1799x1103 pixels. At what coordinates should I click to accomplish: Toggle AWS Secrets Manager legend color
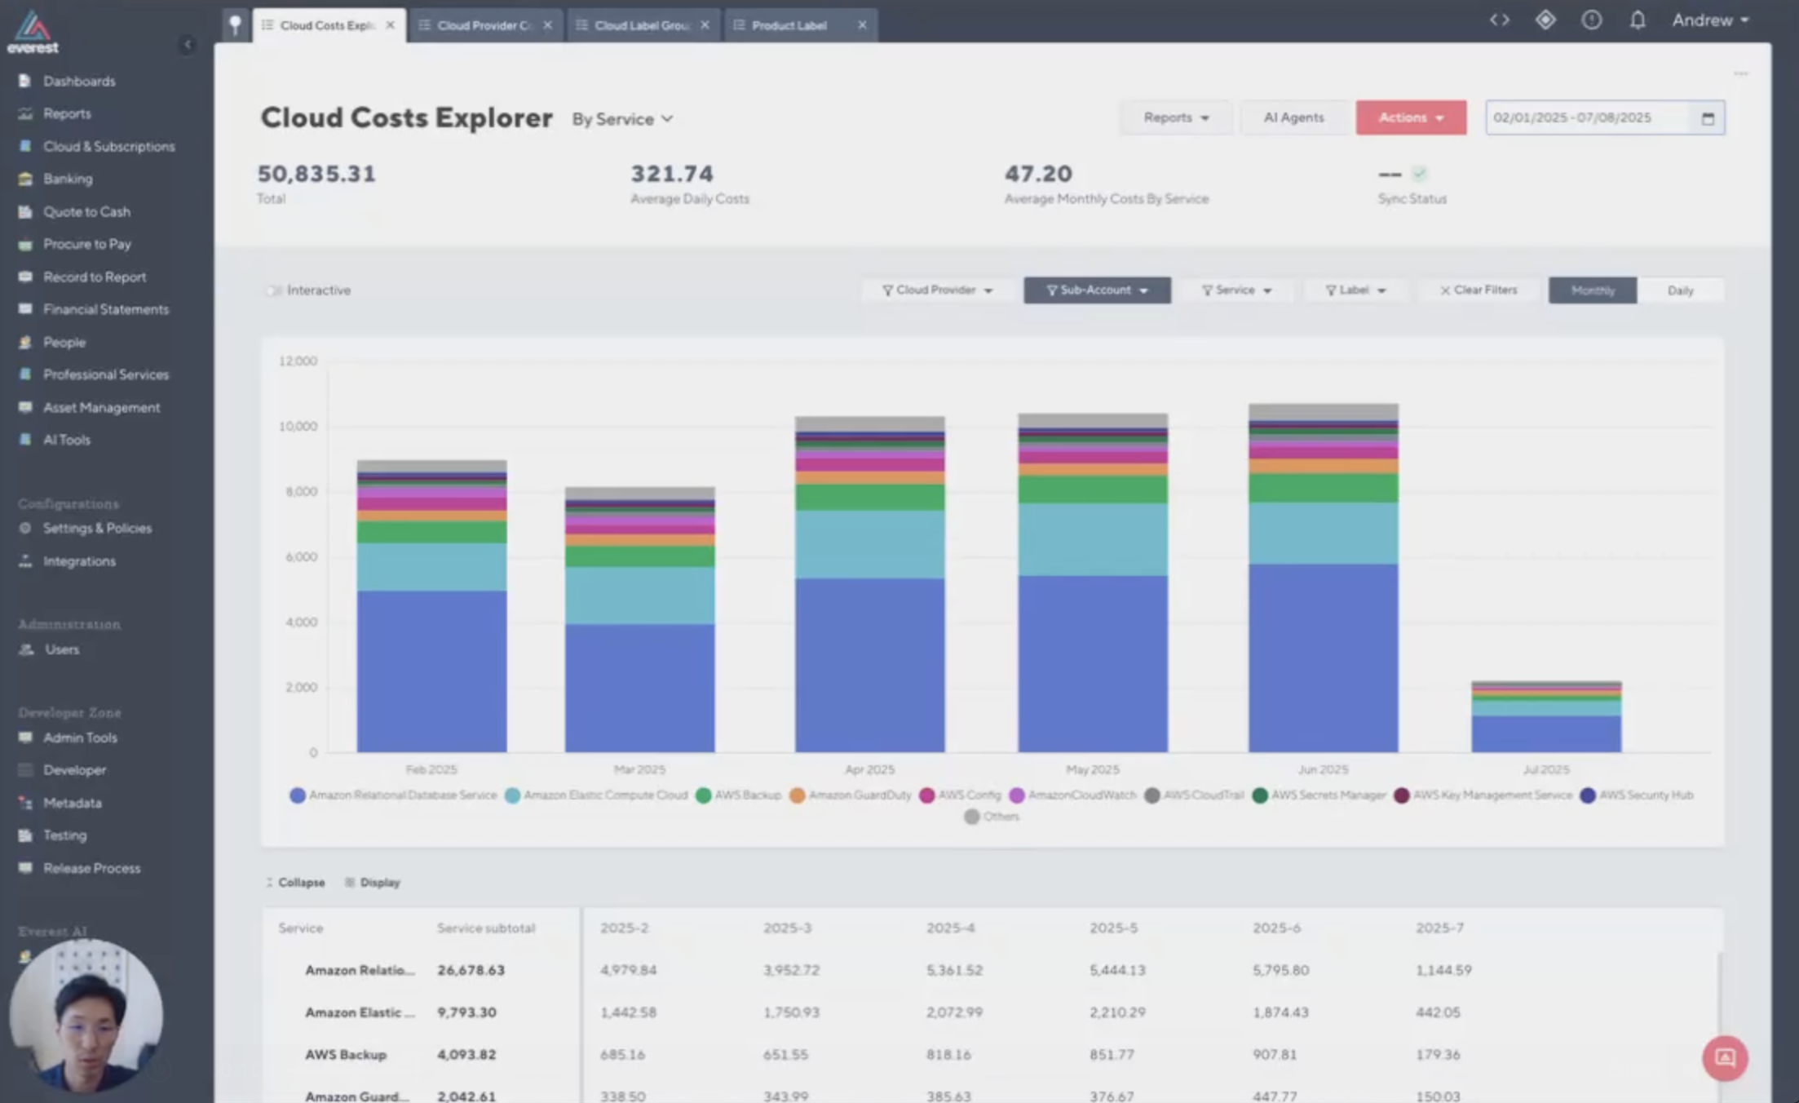point(1260,795)
